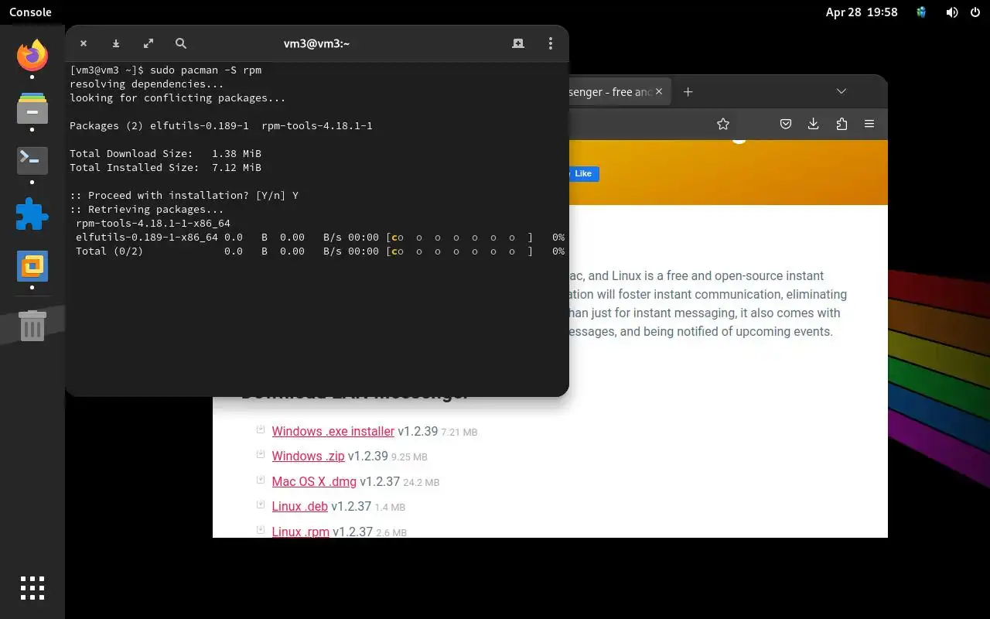Add a new Firefox tab
The height and width of the screenshot is (619, 990).
(x=688, y=91)
